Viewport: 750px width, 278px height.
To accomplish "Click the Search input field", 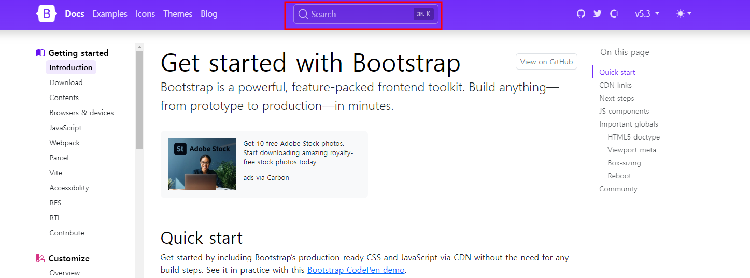I will click(366, 14).
